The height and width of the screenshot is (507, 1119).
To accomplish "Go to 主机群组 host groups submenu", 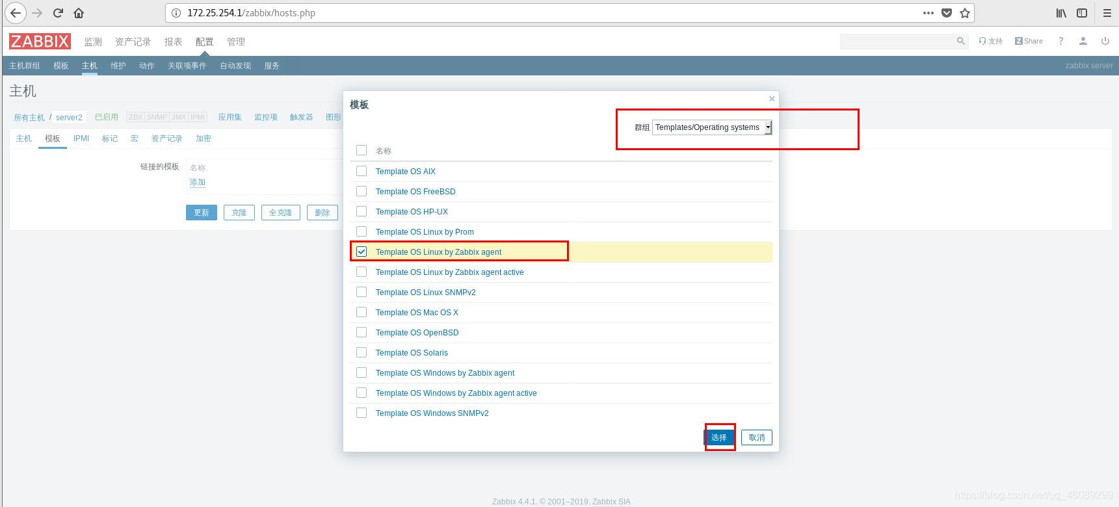I will tap(25, 66).
